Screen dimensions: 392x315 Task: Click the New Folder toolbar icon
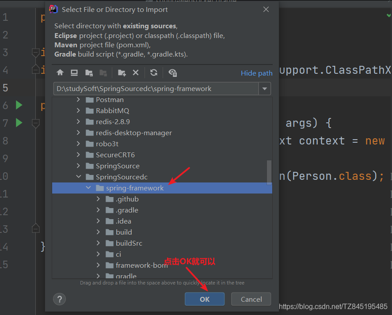(x=122, y=73)
